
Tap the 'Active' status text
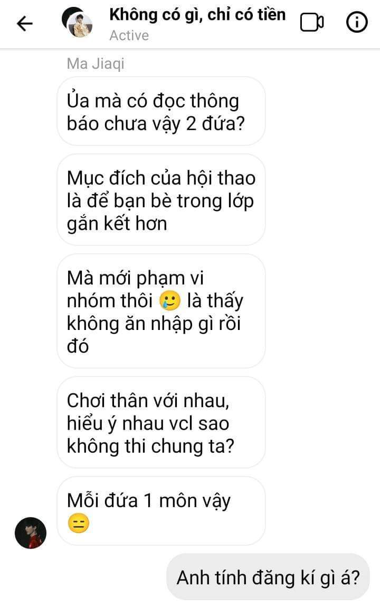(x=129, y=35)
